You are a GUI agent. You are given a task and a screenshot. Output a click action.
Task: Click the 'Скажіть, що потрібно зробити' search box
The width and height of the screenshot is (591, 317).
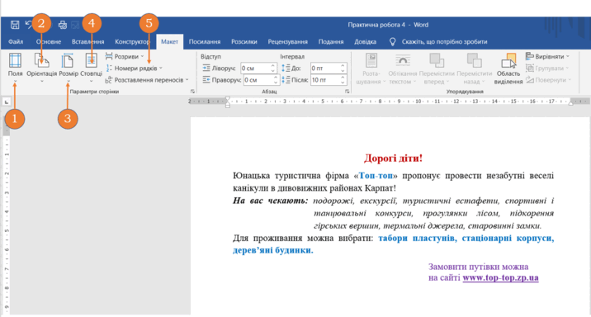pyautogui.click(x=444, y=42)
